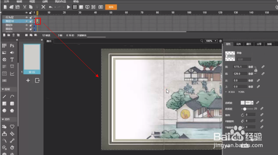The width and height of the screenshot is (278, 155).
Task: Delete layer with the trash icon
Action: tap(14, 35)
